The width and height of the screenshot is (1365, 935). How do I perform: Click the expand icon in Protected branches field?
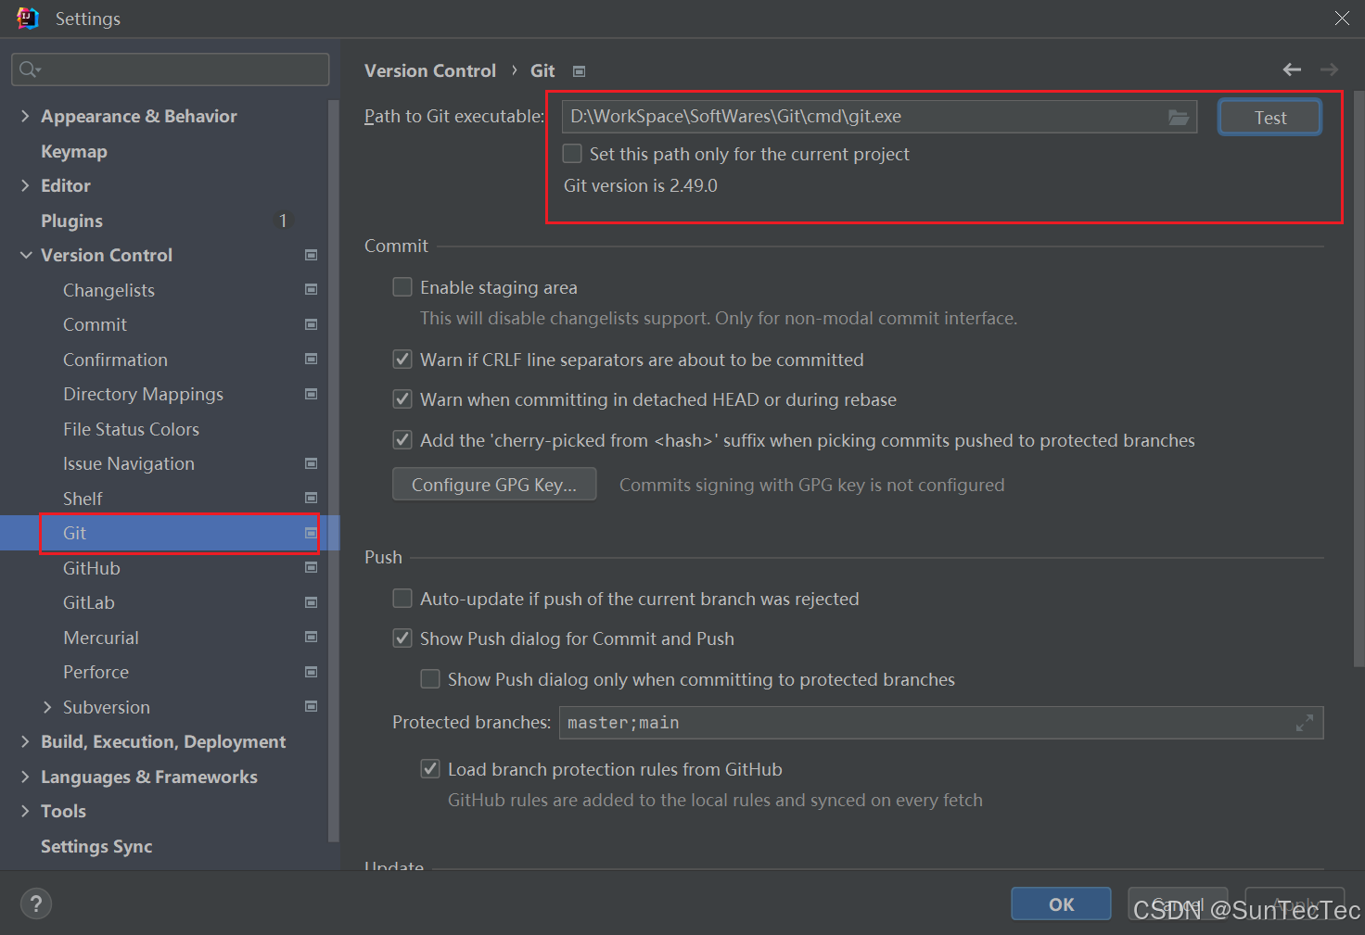tap(1305, 723)
